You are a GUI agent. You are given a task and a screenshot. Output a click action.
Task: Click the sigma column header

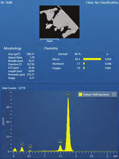click(107, 54)
